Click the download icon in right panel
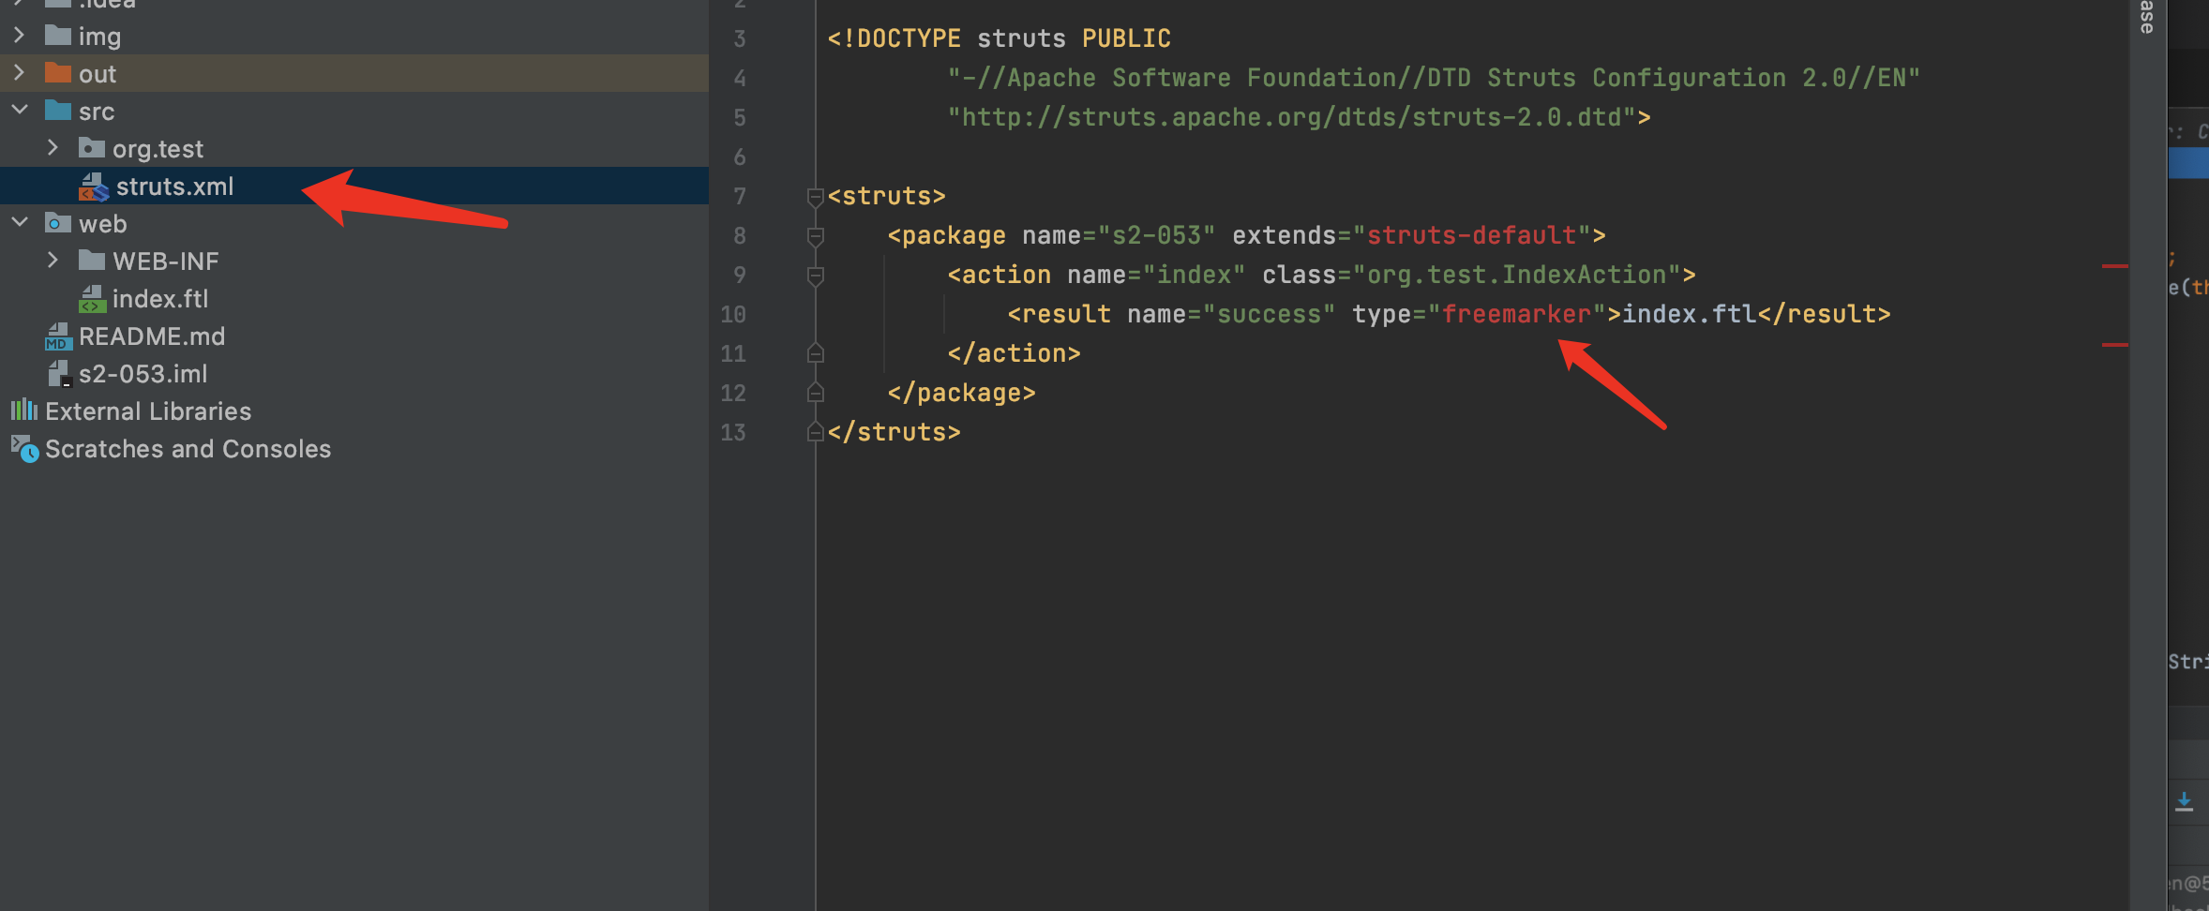 pos(2184,802)
